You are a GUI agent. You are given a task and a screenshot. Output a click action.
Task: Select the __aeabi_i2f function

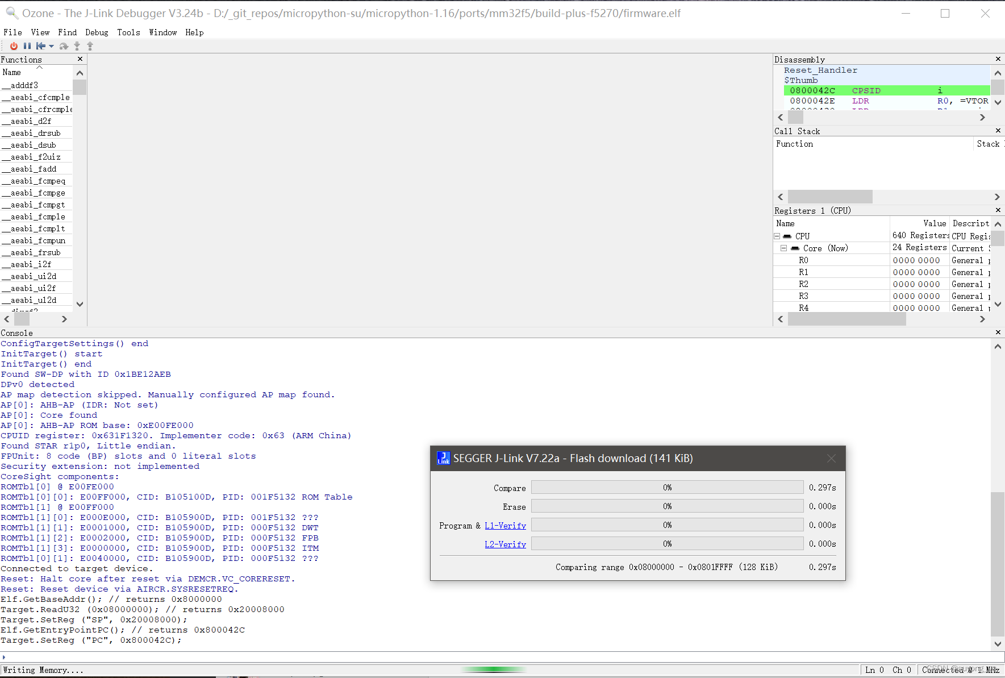click(x=36, y=264)
